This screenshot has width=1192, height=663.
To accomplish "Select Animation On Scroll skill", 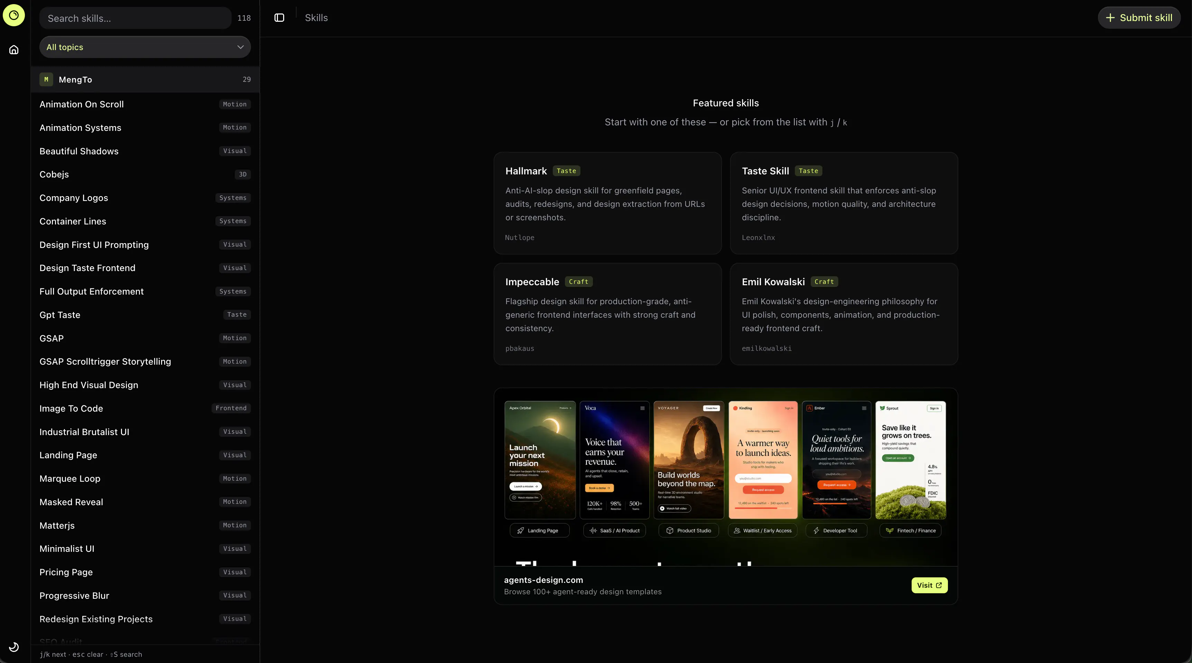I will click(x=145, y=105).
